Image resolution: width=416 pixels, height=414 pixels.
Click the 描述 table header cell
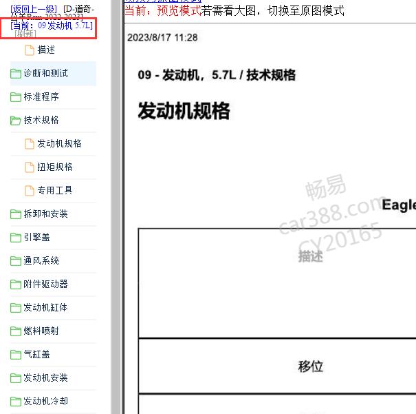pos(310,257)
